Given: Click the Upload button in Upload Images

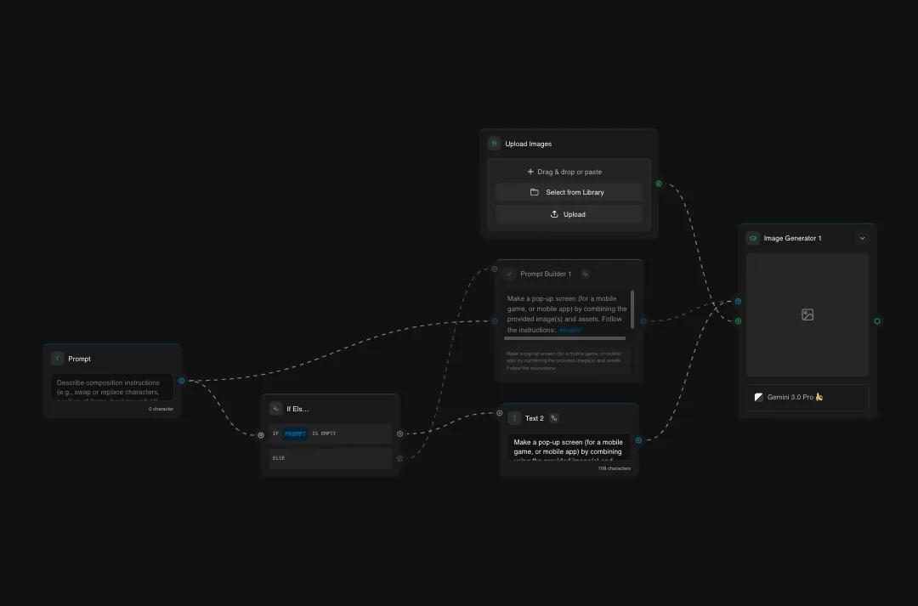Looking at the screenshot, I should [568, 213].
